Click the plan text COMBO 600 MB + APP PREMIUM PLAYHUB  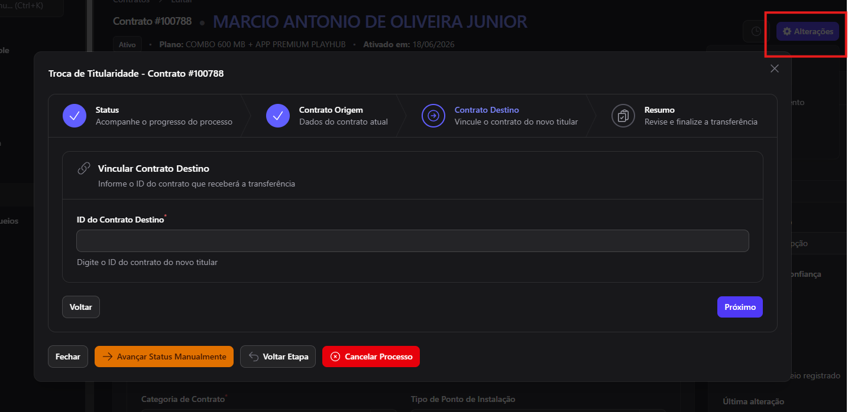click(x=266, y=44)
